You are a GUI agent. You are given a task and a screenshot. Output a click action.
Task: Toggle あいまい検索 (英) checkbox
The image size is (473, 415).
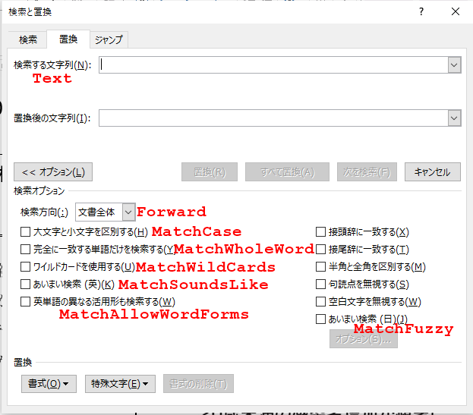click(25, 285)
